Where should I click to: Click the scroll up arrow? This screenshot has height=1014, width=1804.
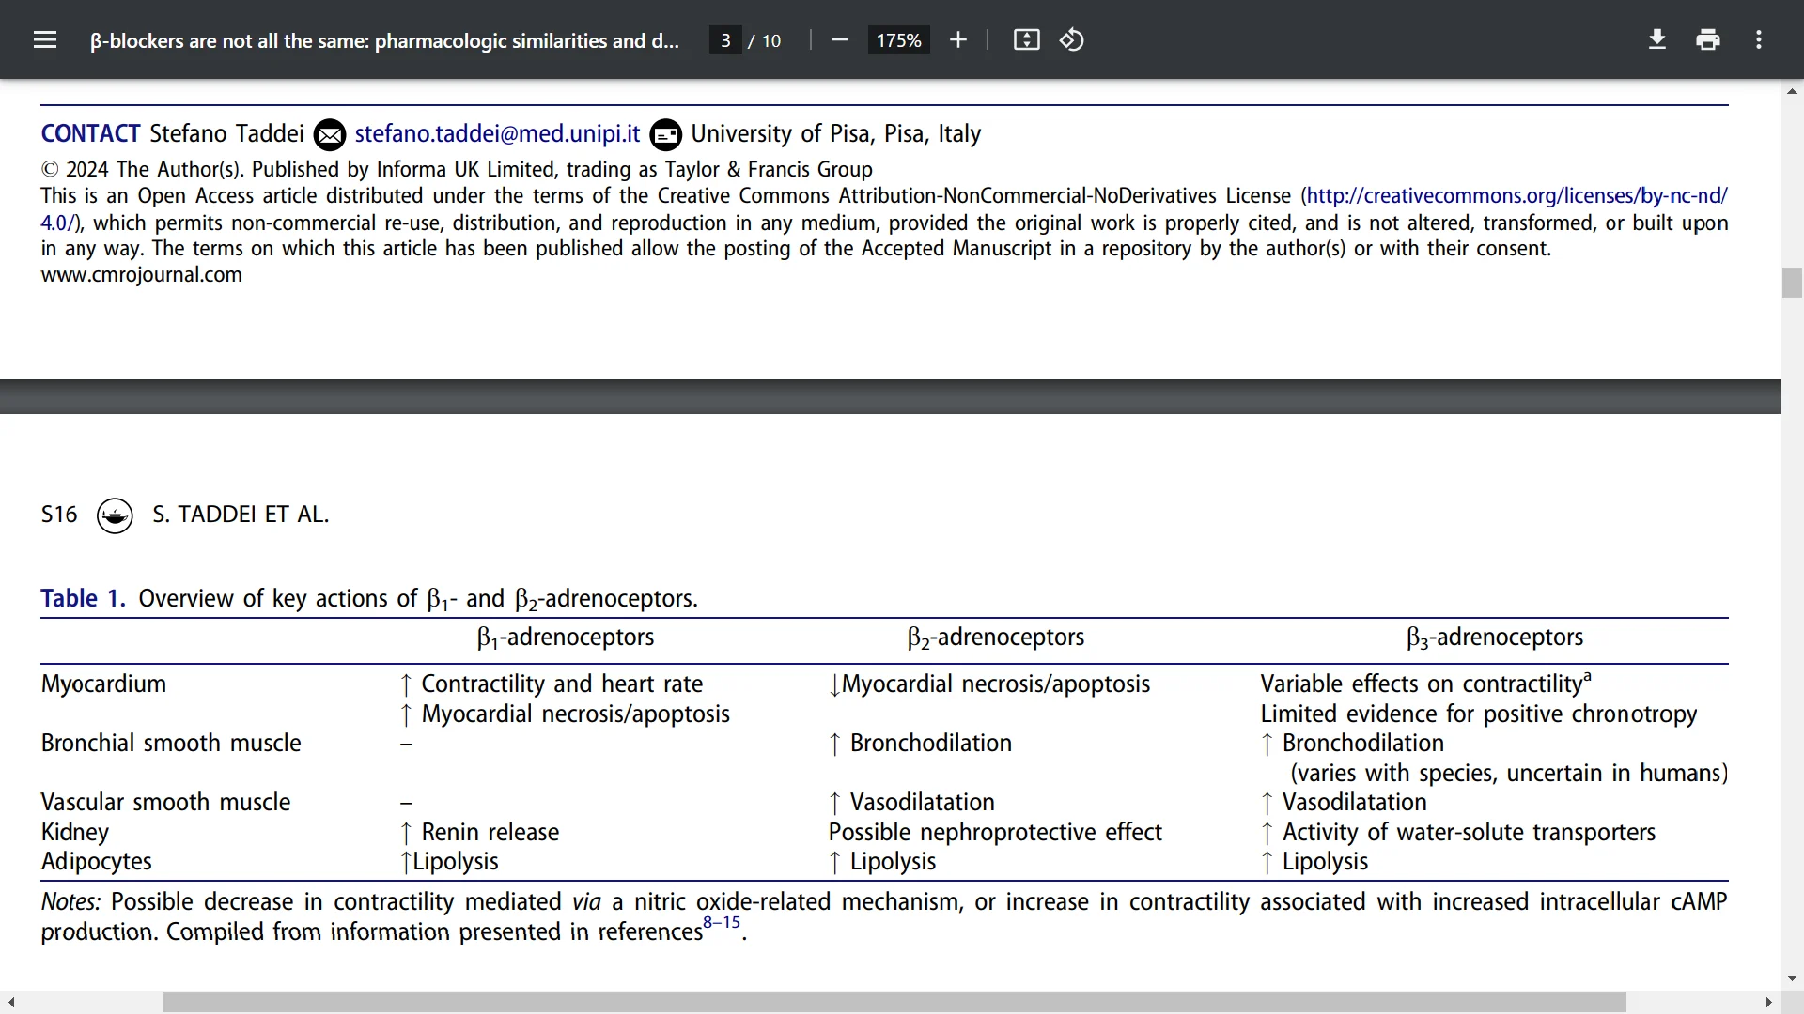pyautogui.click(x=1792, y=91)
